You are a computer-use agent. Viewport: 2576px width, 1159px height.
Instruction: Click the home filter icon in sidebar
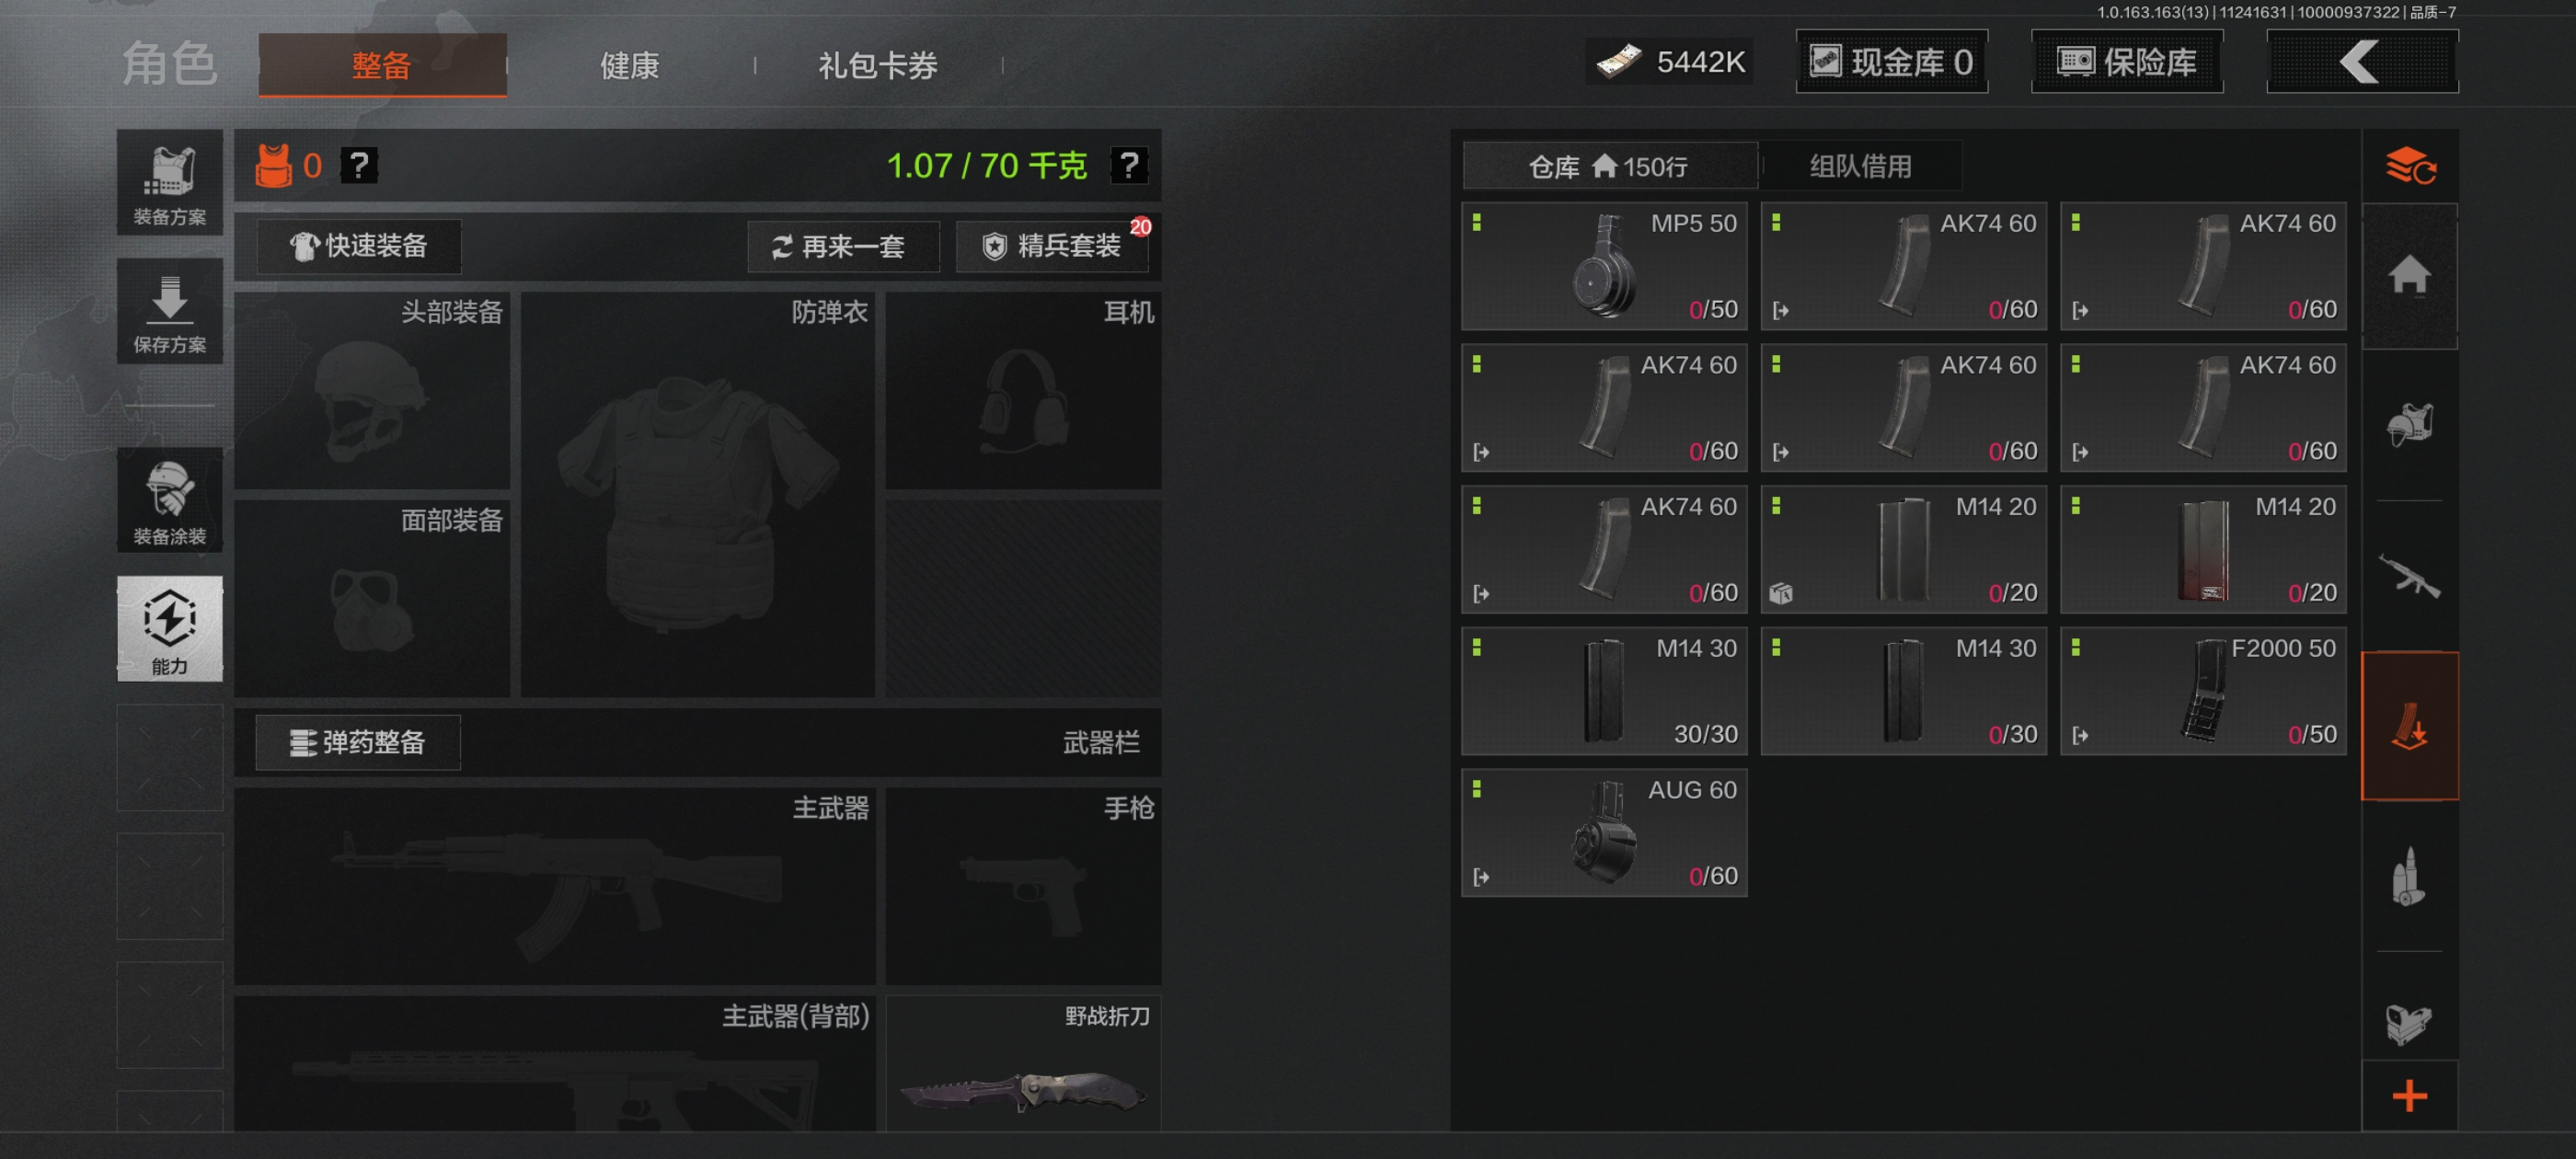2410,275
